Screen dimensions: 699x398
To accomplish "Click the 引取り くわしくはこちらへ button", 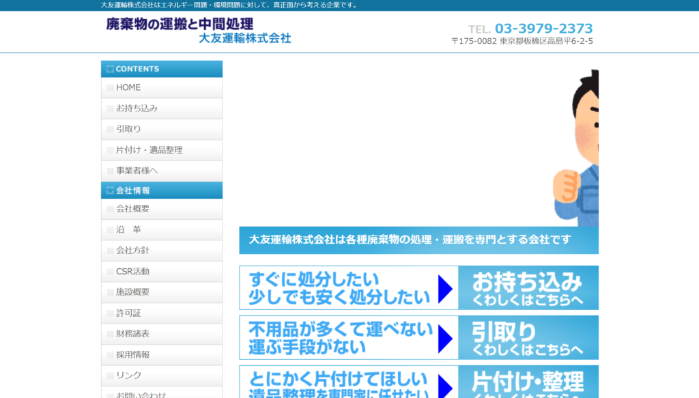I will tap(528, 338).
